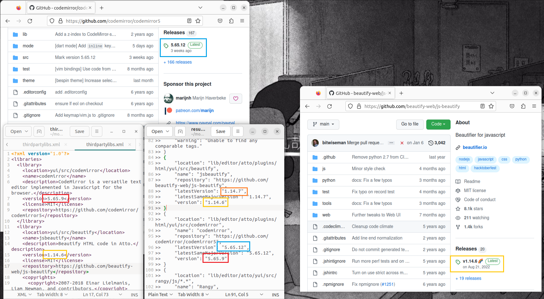Change XML syntax highlighting mode
The height and width of the screenshot is (299, 544).
point(25,294)
